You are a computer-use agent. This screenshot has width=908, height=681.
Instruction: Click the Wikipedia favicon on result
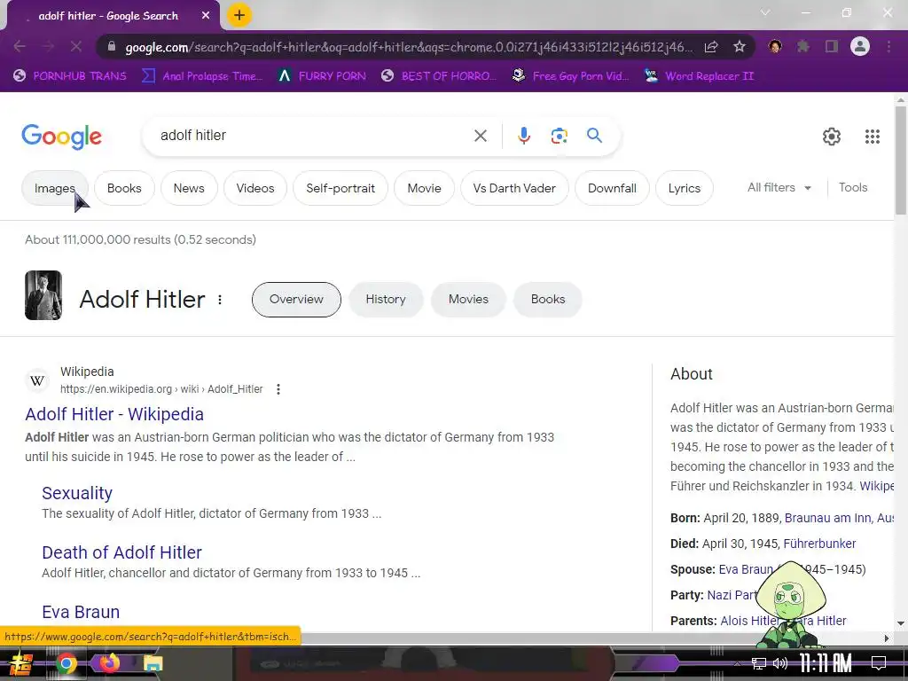(37, 380)
